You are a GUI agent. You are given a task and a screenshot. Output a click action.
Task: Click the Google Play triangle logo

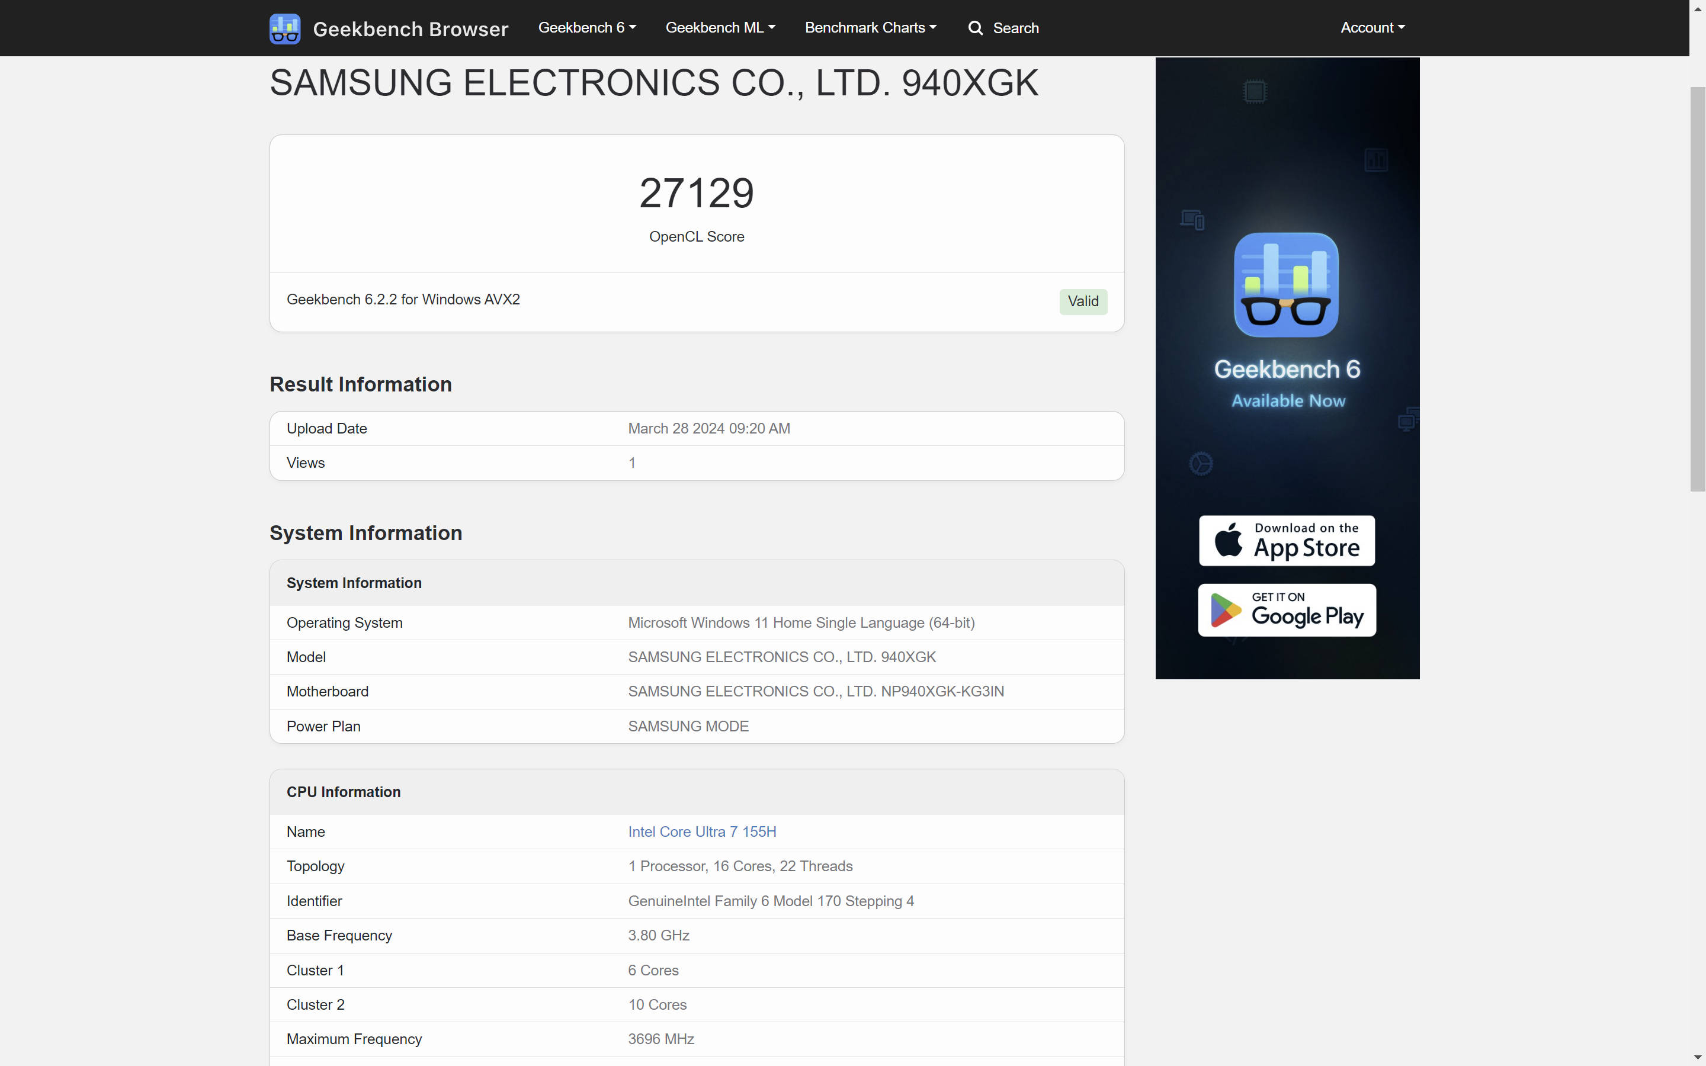point(1225,611)
